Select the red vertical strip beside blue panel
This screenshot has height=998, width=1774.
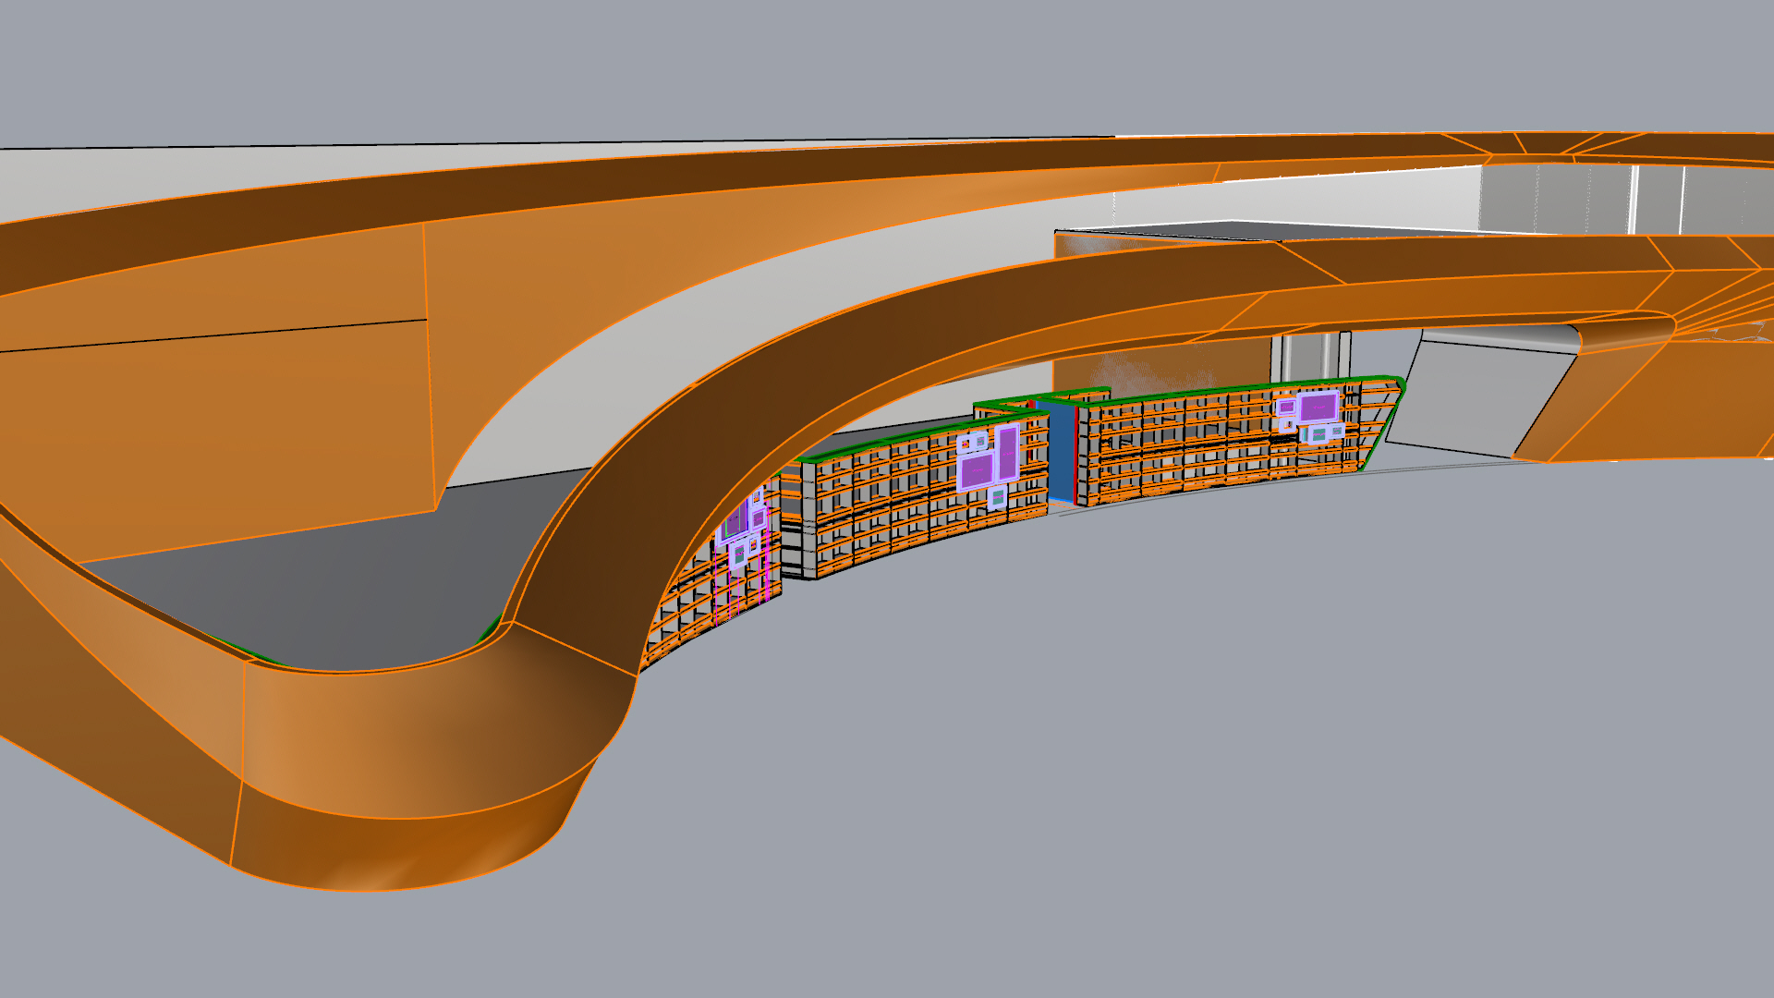1077,457
